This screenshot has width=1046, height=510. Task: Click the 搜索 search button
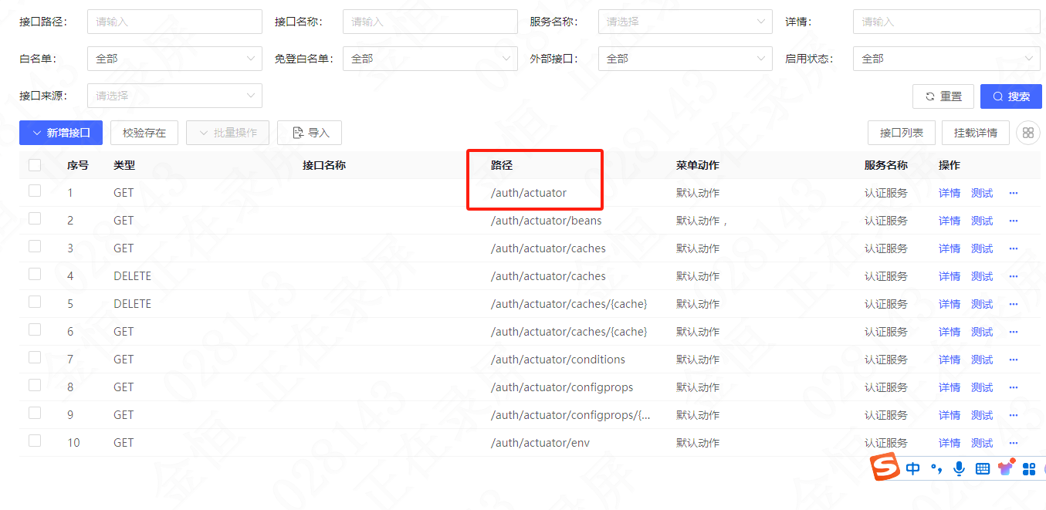pos(1010,96)
